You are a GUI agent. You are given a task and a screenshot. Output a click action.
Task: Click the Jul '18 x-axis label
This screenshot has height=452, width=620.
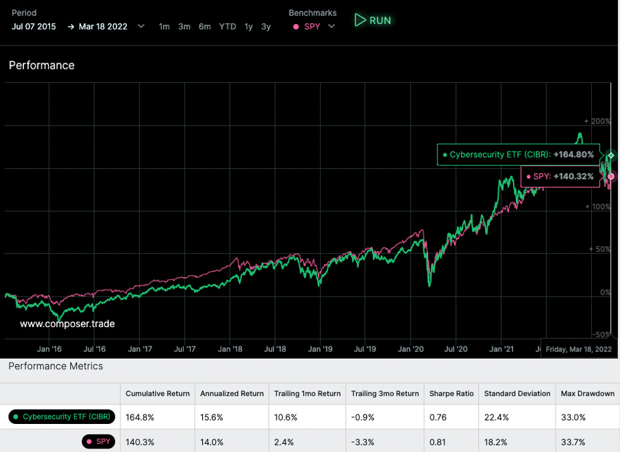(x=275, y=349)
